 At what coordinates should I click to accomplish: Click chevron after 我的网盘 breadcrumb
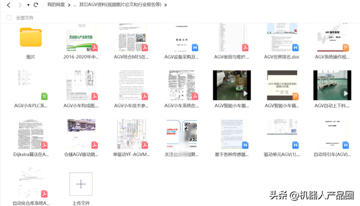(69, 5)
